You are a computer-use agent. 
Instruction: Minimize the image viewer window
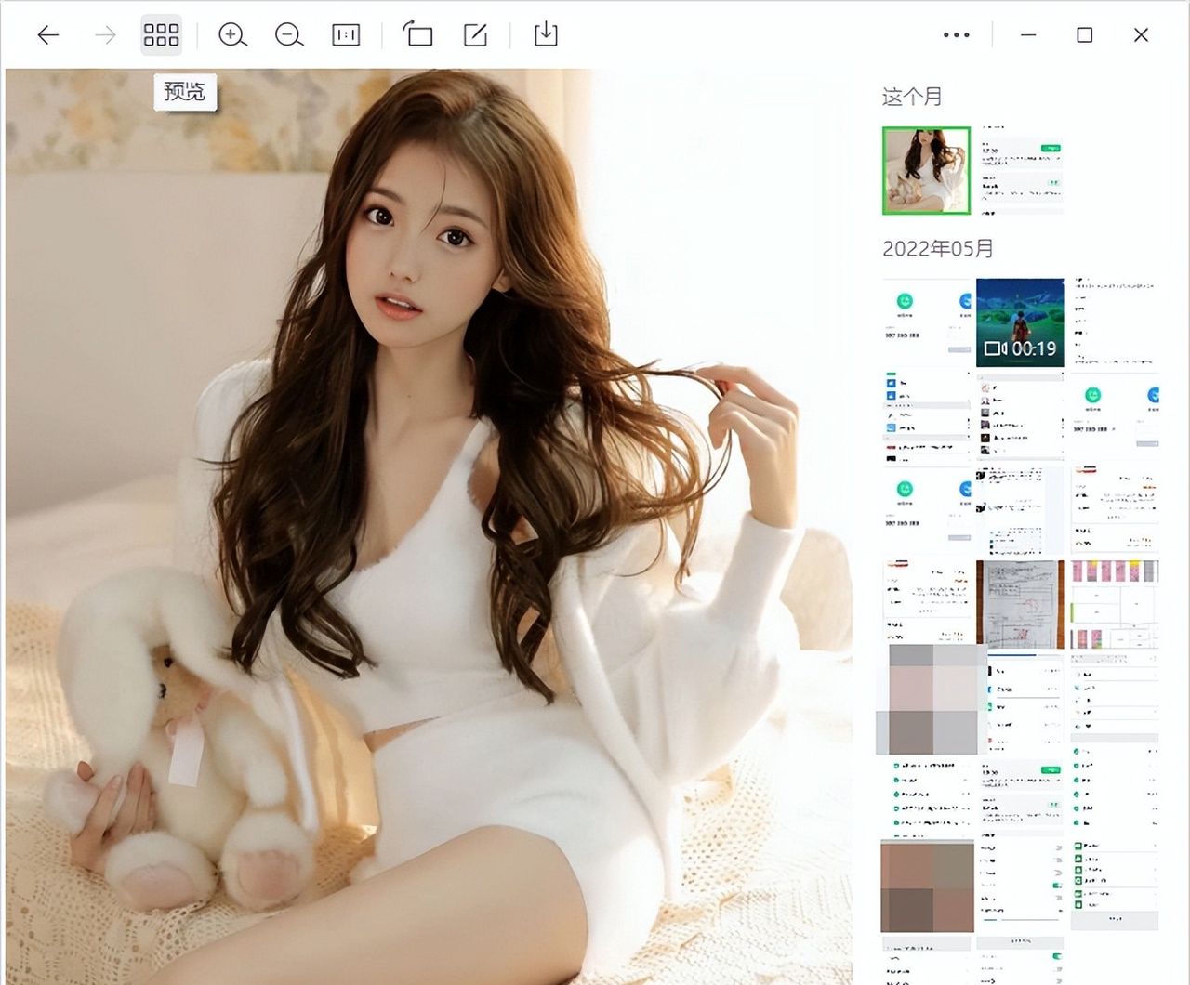[x=1028, y=35]
